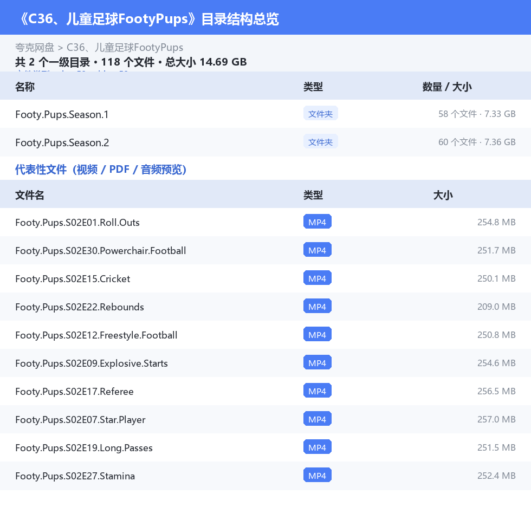This screenshot has height=507, width=531.
Task: Click the MP4 badge for S02E01.Roll.Outs
Action: pos(318,222)
